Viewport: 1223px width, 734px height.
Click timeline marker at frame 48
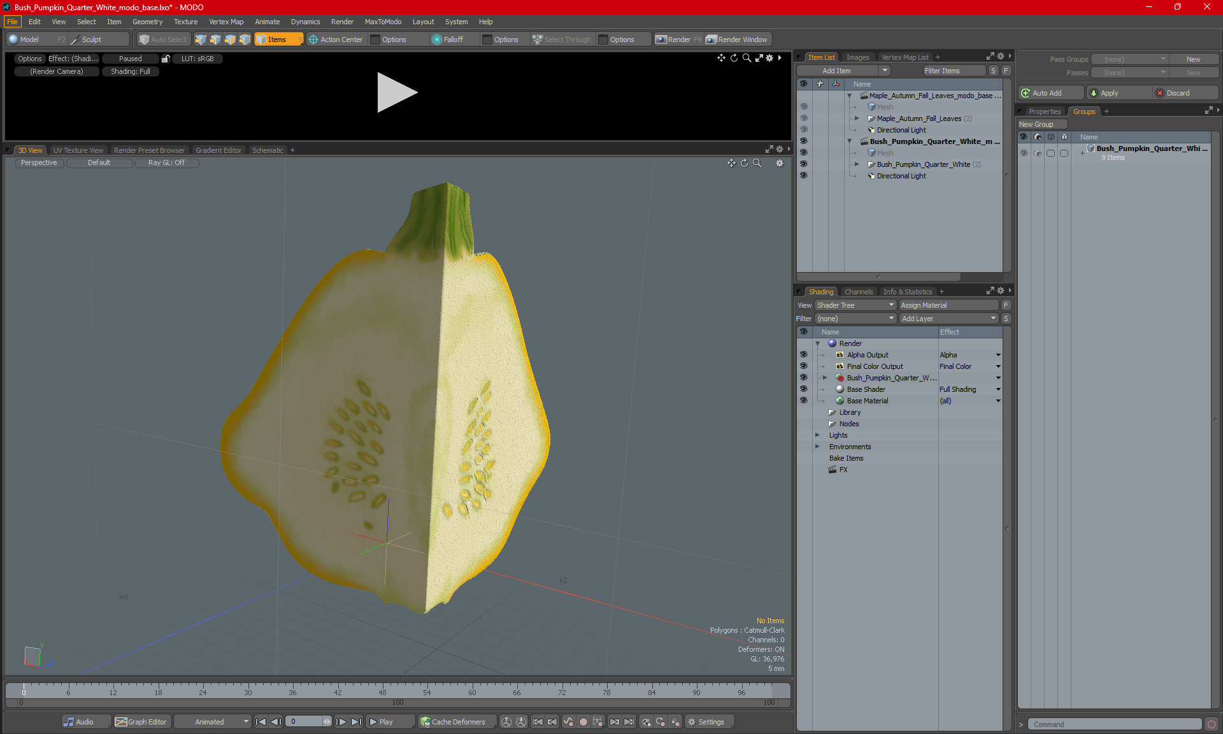coord(382,692)
